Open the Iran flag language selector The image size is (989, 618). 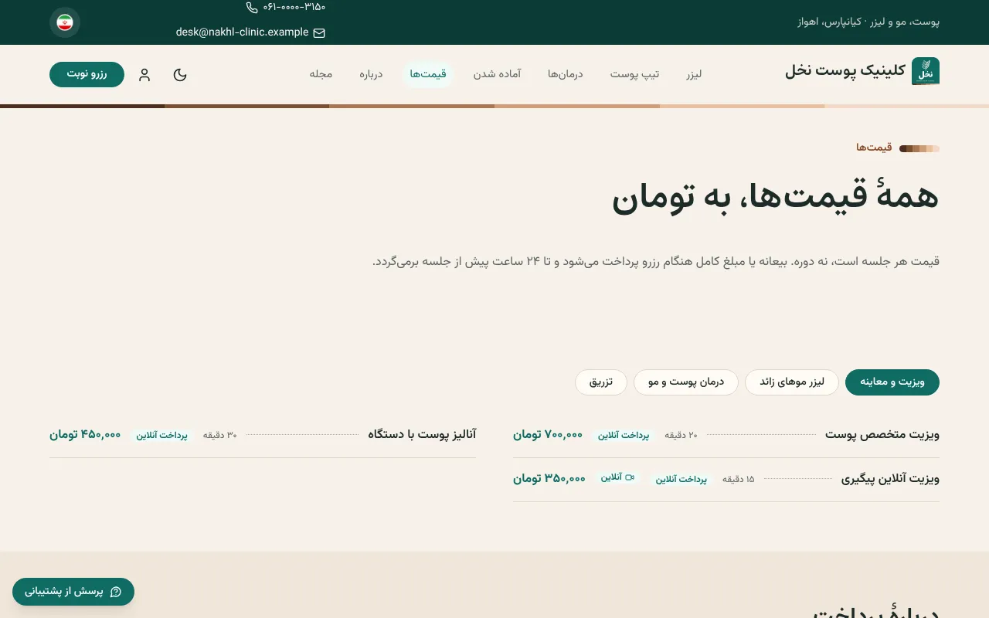65,22
